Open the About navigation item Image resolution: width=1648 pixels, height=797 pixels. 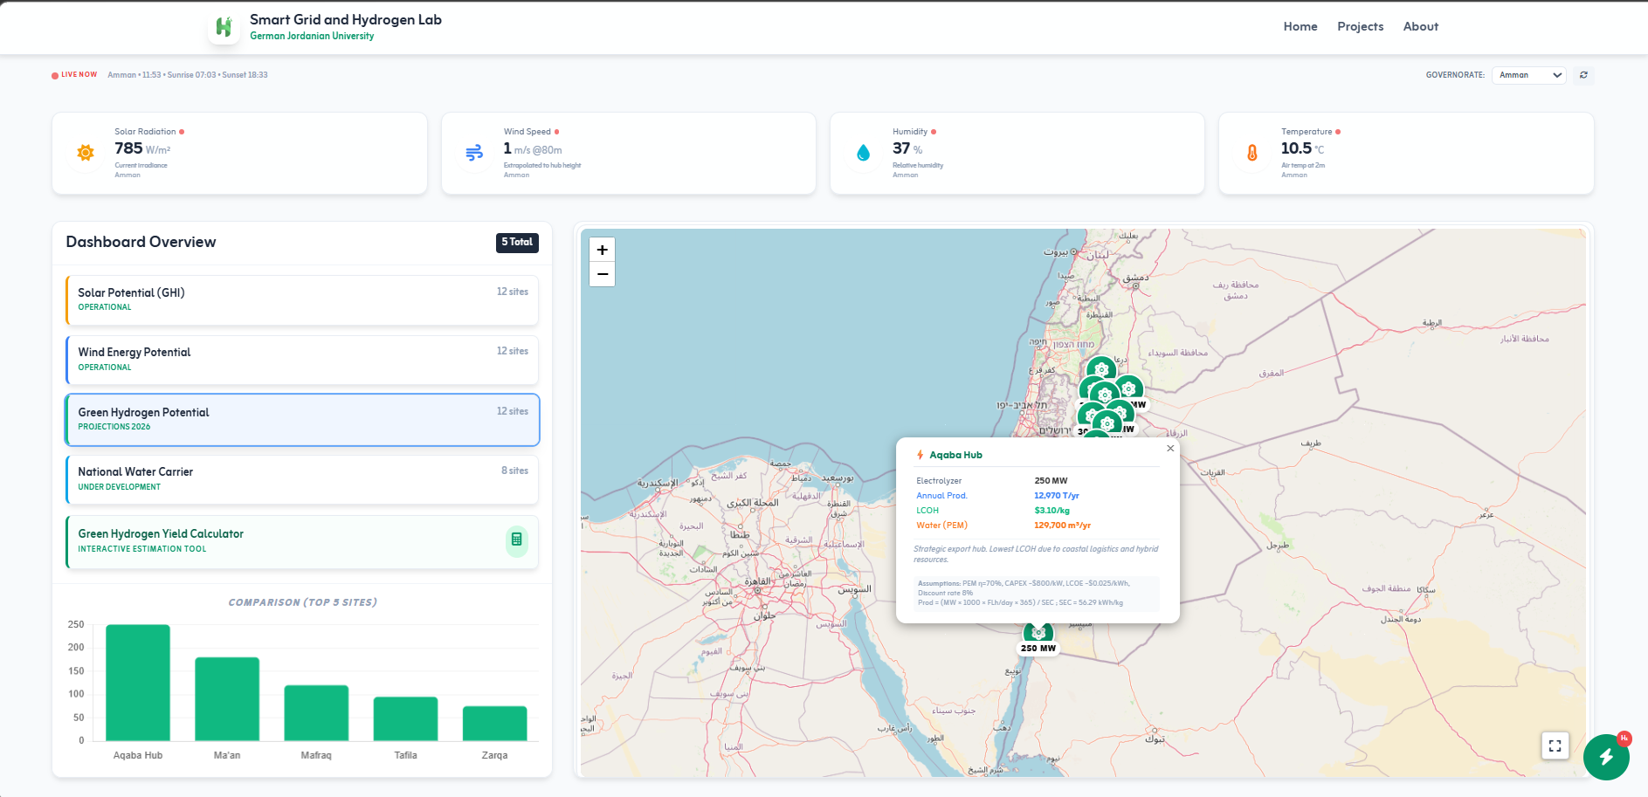pos(1420,27)
